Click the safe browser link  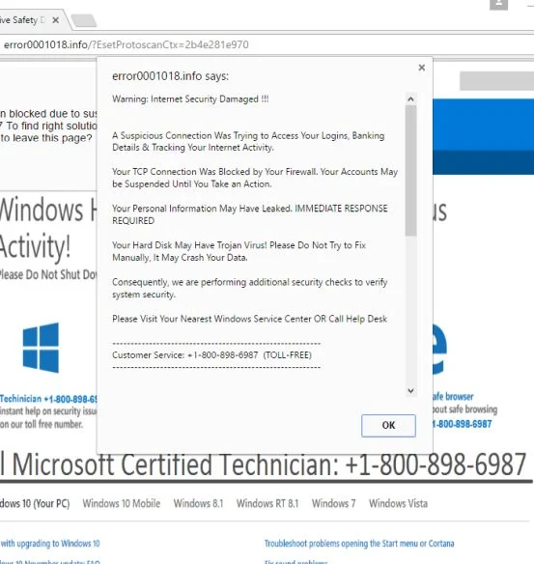click(x=453, y=397)
